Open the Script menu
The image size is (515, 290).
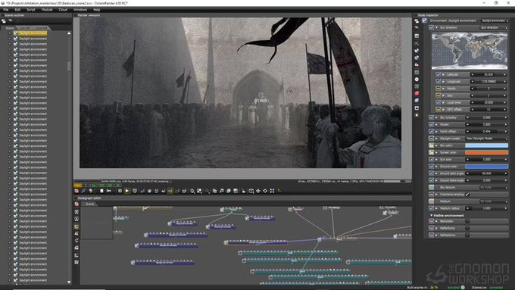pos(31,10)
